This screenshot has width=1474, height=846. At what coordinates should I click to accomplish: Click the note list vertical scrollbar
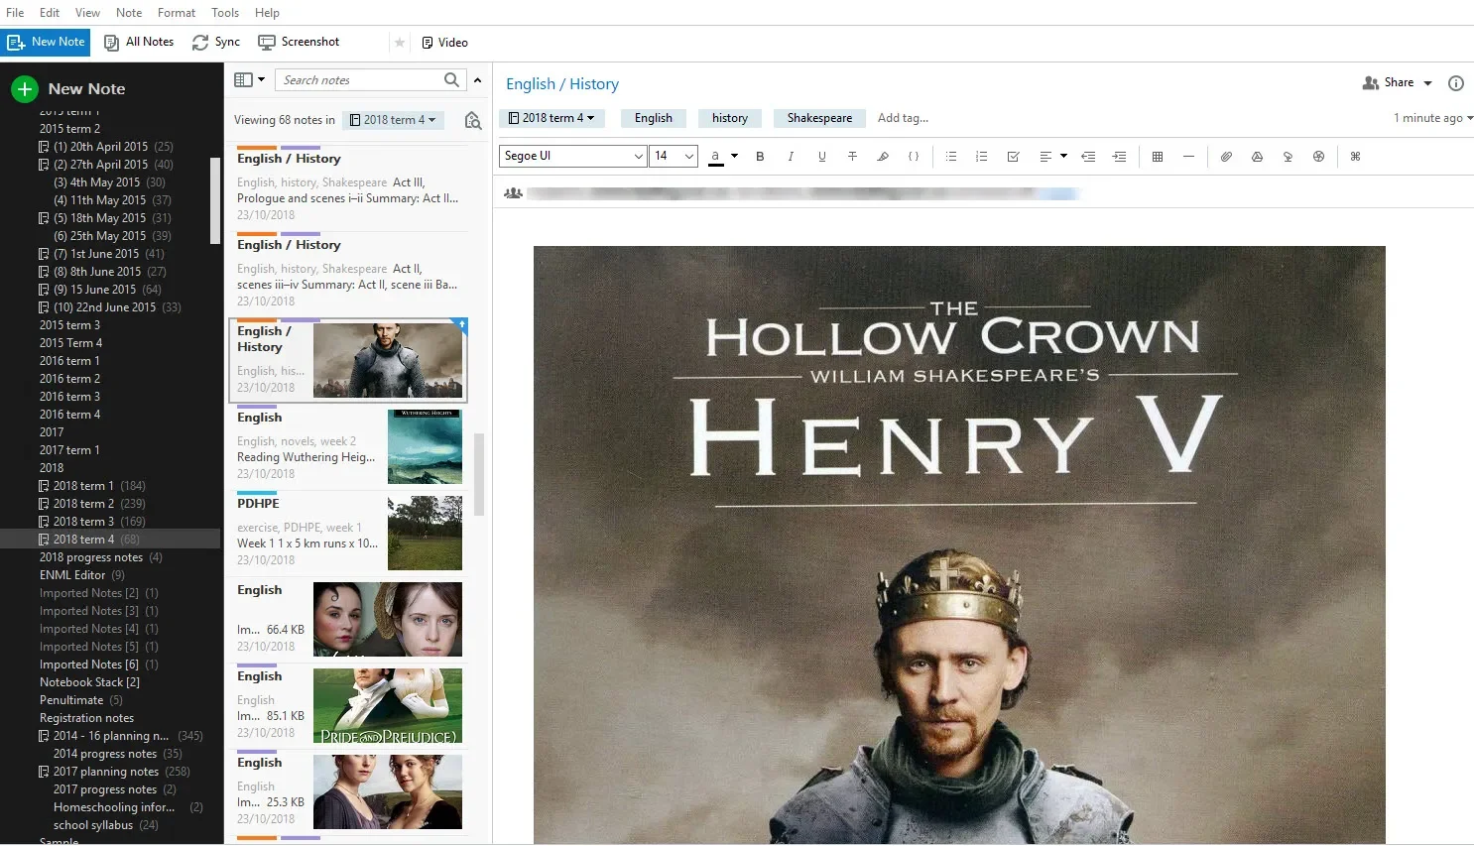tap(479, 474)
